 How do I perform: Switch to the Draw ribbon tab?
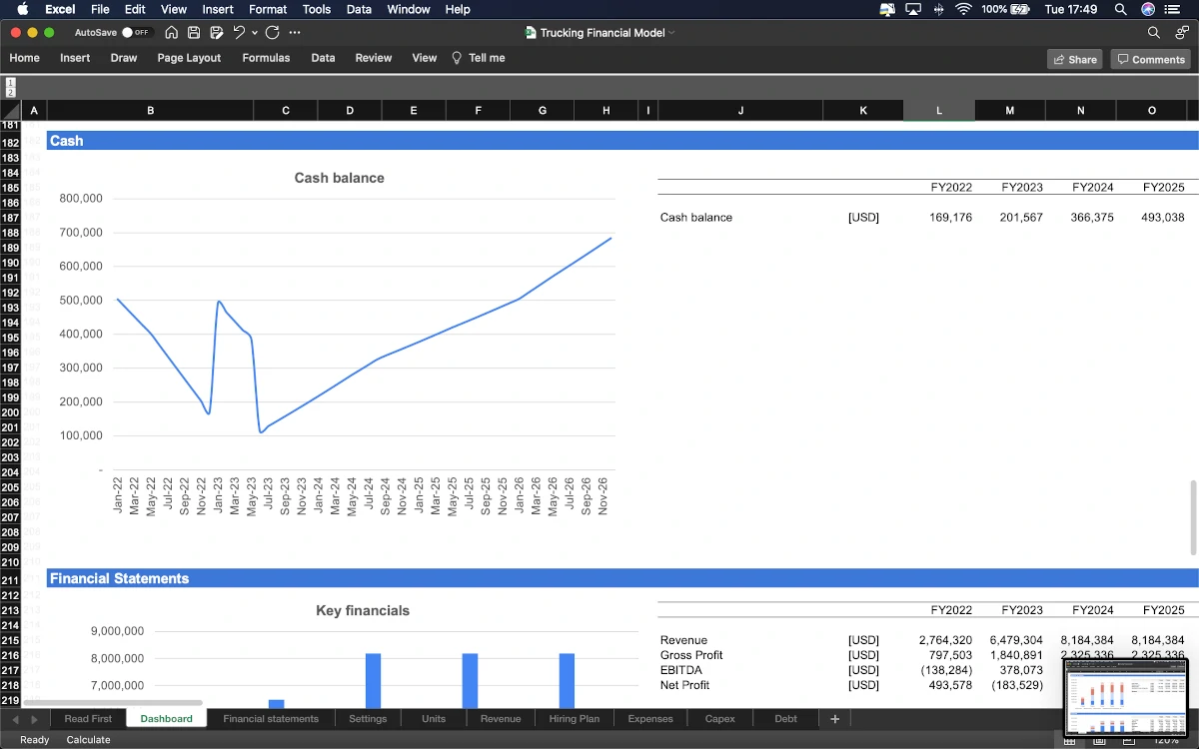click(124, 58)
